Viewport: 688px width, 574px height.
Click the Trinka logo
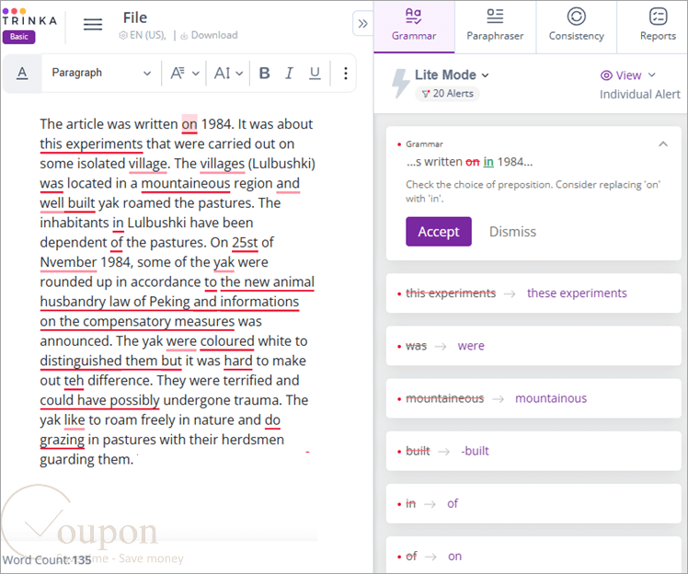[x=29, y=17]
